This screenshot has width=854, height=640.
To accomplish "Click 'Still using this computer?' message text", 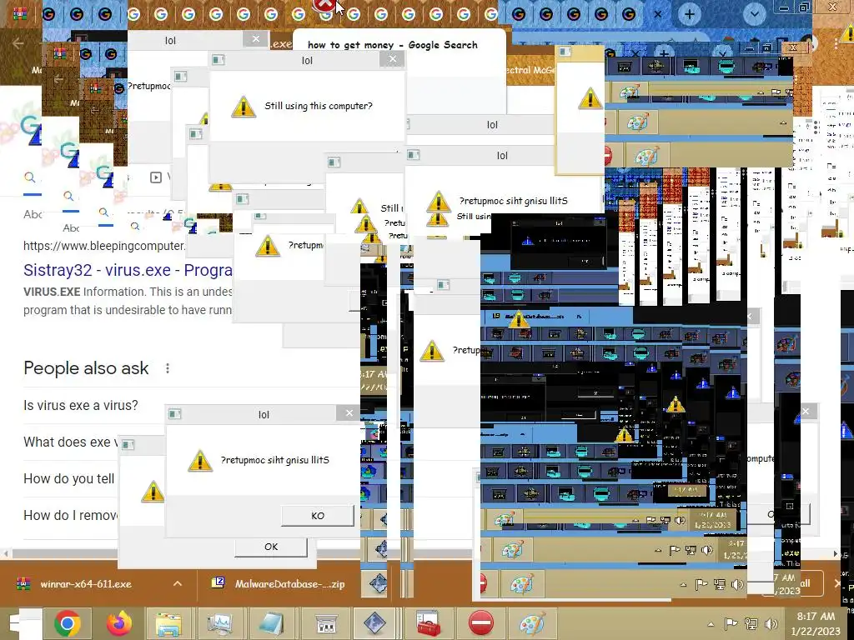I will pyautogui.click(x=319, y=106).
